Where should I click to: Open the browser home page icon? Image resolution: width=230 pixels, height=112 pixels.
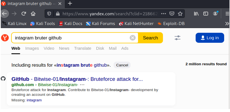pyautogui.click(x=33, y=14)
